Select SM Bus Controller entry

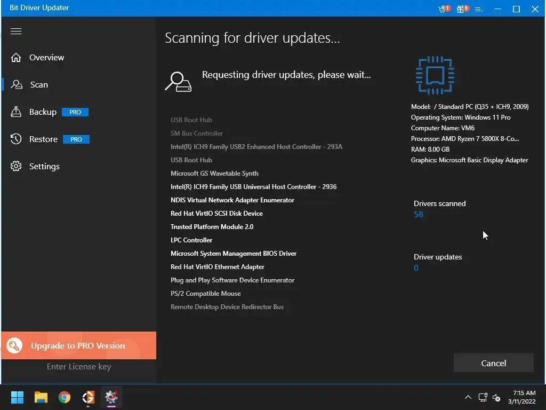(197, 133)
